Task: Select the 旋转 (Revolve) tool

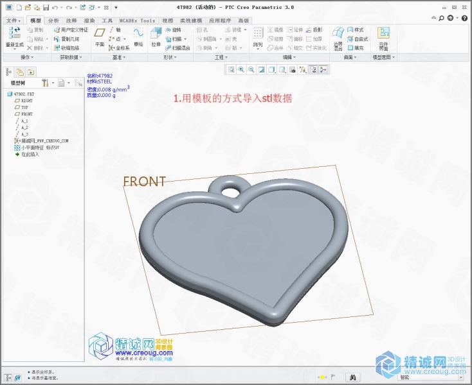Action: [x=173, y=30]
